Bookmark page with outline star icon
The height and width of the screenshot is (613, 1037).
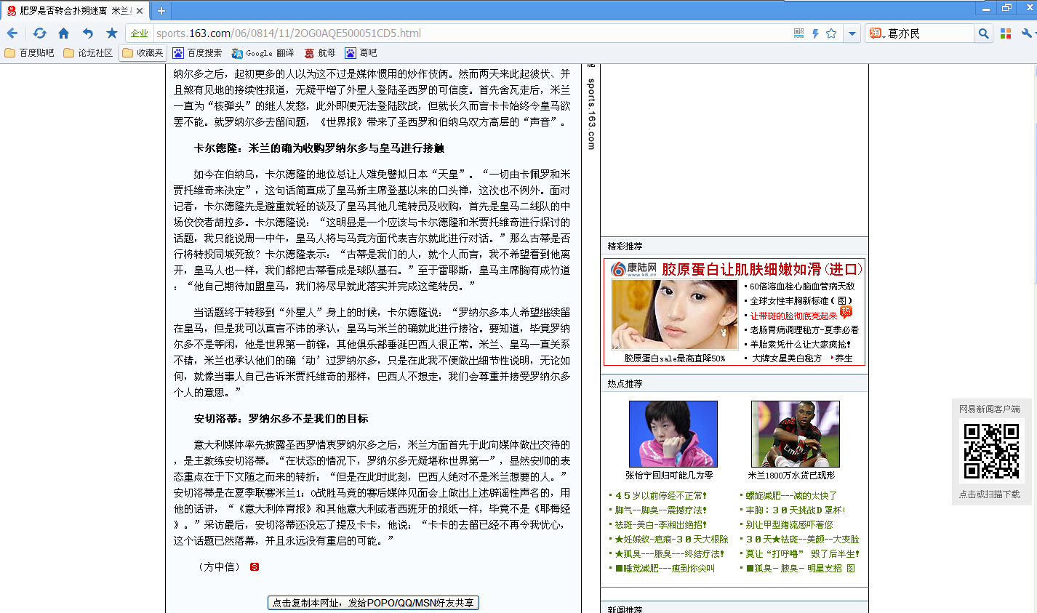tap(831, 33)
